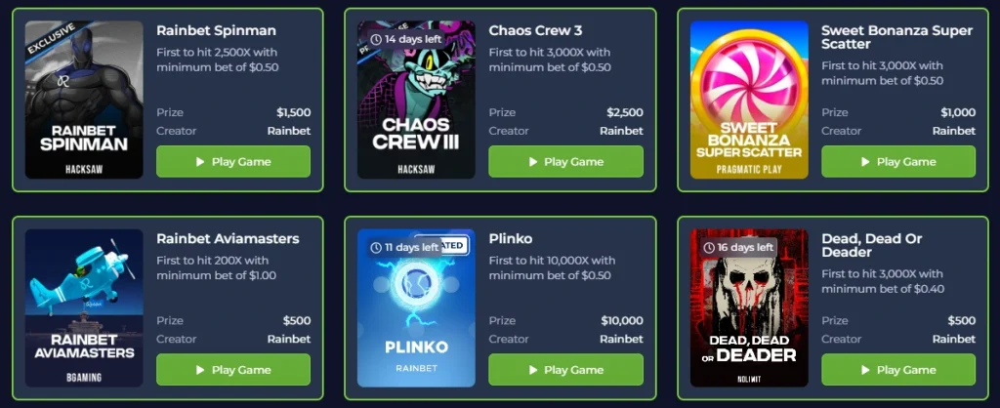1000x408 pixels.
Task: Open the Chaos Crew III thumbnail image
Action: pyautogui.click(x=416, y=100)
